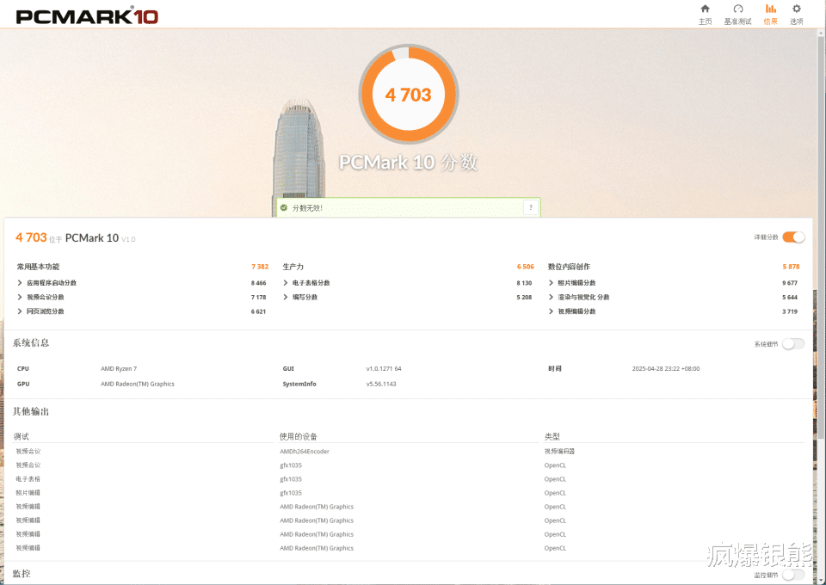The width and height of the screenshot is (826, 585).
Task: Click the 常用基本功能 score 7 382
Action: tap(260, 267)
